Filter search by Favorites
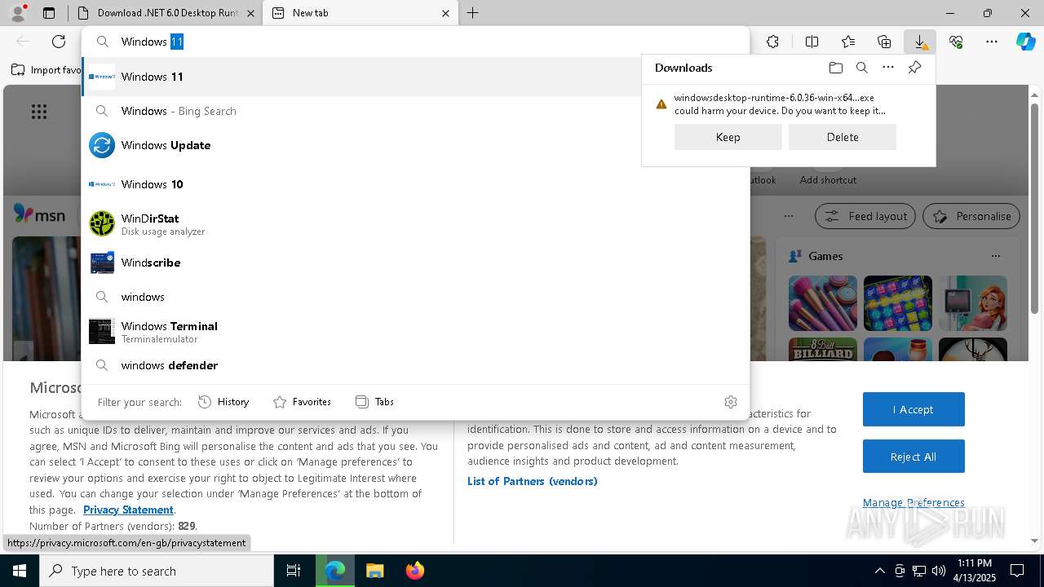 pyautogui.click(x=302, y=402)
